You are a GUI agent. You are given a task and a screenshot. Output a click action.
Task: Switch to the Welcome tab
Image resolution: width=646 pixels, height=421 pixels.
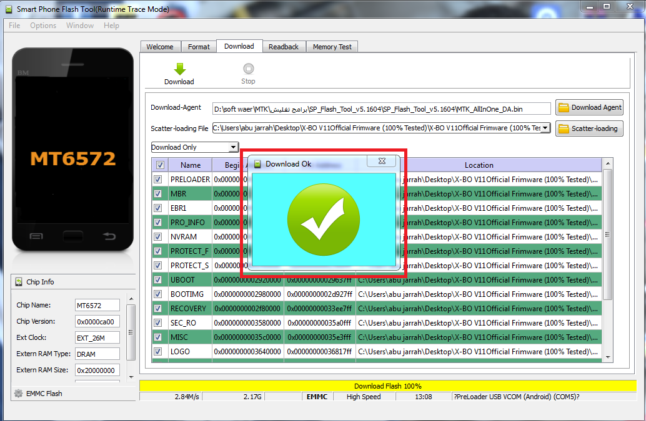161,47
